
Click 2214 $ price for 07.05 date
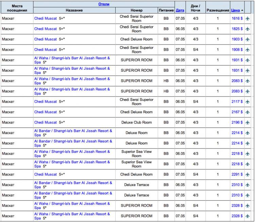coord(237,143)
